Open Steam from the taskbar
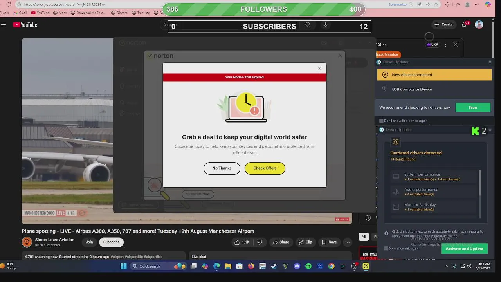Image resolution: width=501 pixels, height=282 pixels. 274,266
